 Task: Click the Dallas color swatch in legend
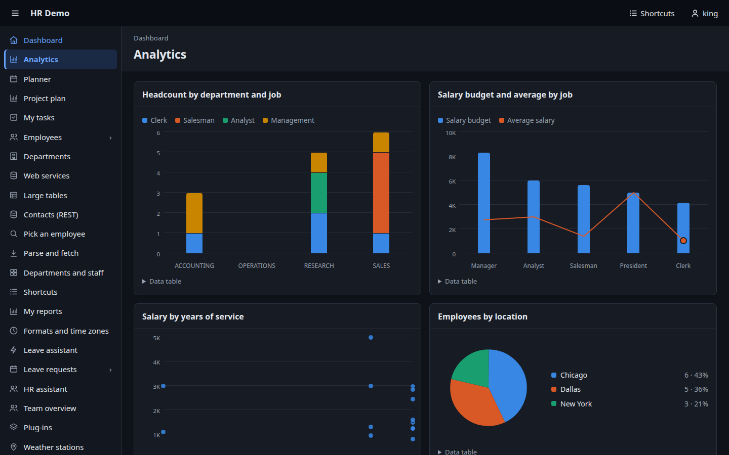(x=554, y=389)
